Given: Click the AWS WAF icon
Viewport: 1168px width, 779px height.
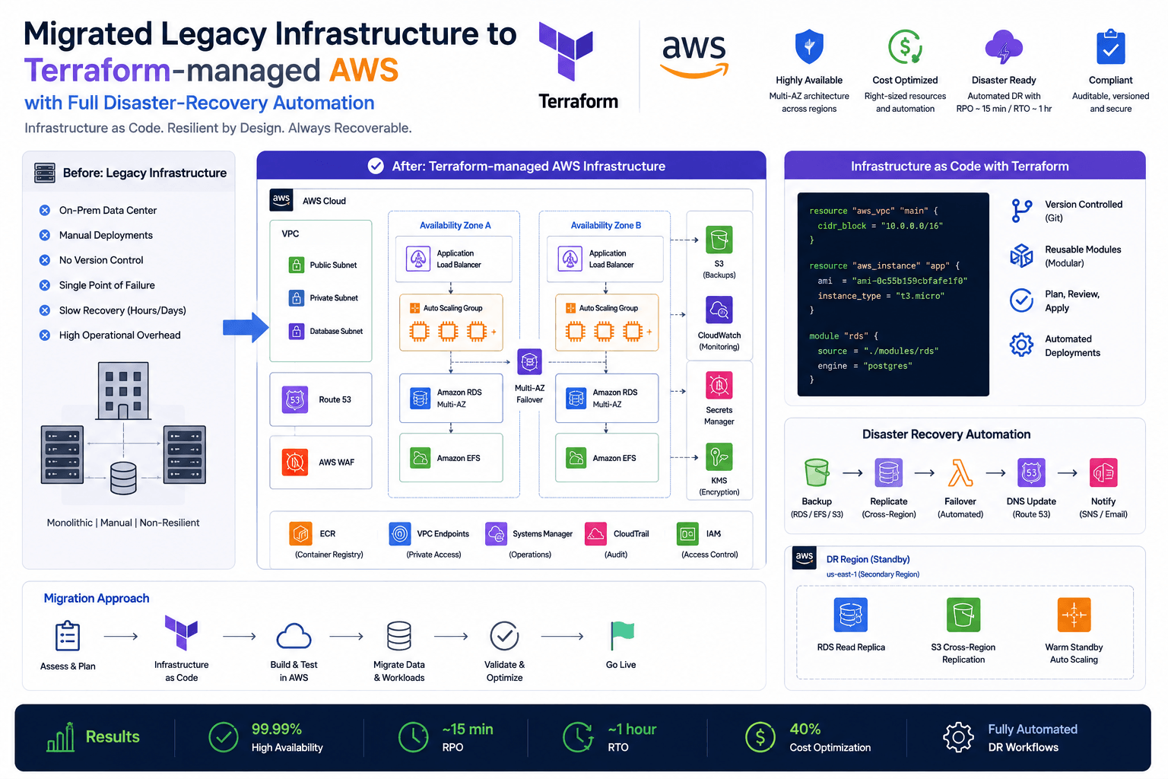Looking at the screenshot, I should tap(295, 462).
